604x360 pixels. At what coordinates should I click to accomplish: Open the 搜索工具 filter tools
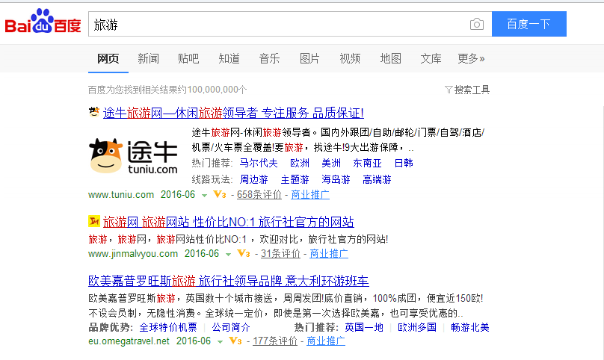point(467,90)
